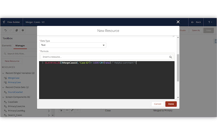217x135 pixels.
Task: Open the Data Type dropdown showing Text
Action: point(73,45)
